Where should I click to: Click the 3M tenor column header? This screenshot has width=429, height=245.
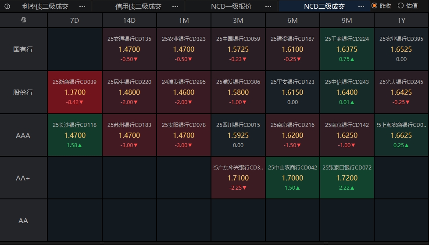click(238, 20)
